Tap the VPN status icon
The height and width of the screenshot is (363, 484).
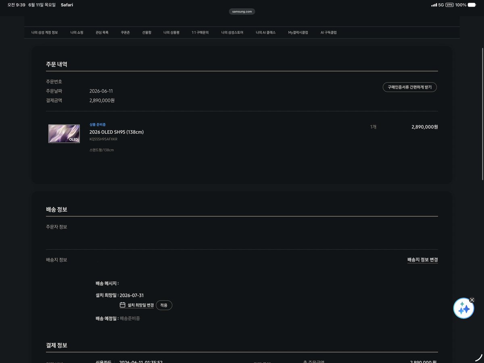(x=449, y=5)
